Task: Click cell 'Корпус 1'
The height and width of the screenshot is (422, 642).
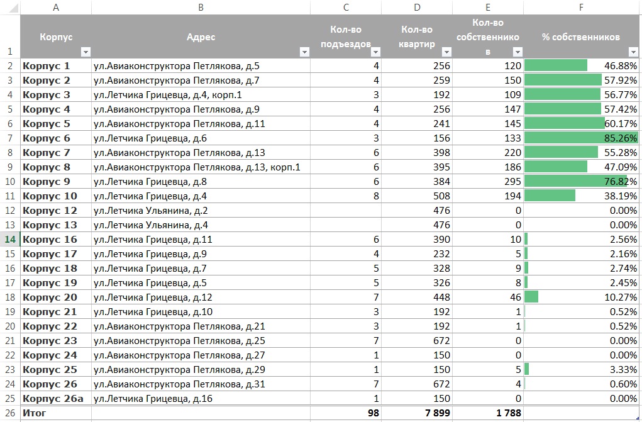Action: click(x=56, y=65)
